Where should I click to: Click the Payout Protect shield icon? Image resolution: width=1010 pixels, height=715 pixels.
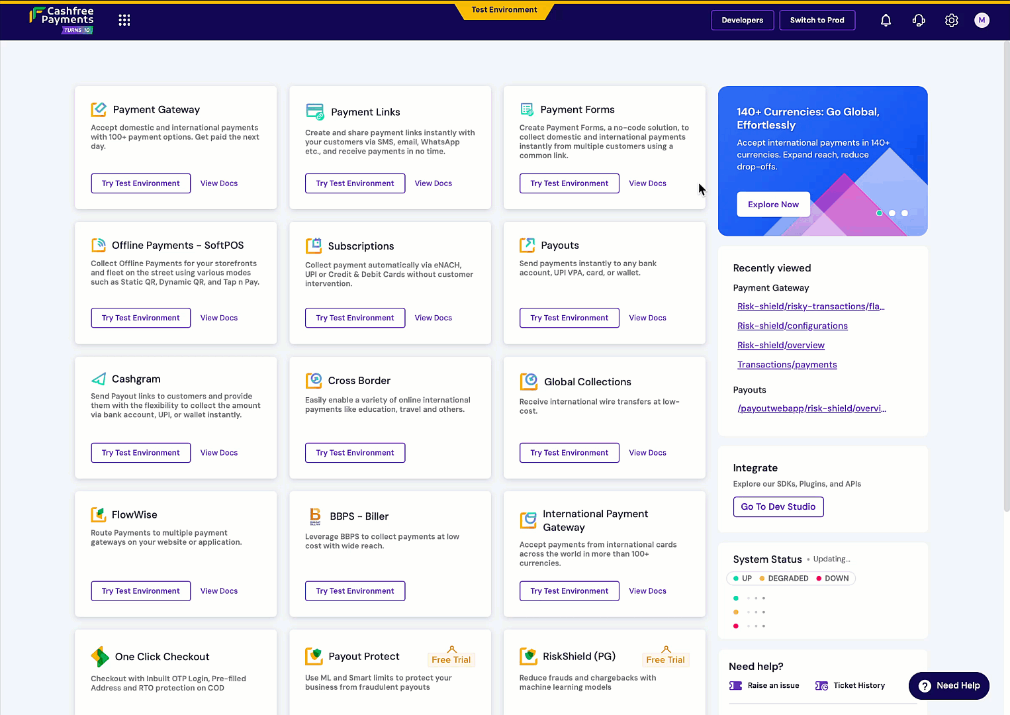click(314, 656)
